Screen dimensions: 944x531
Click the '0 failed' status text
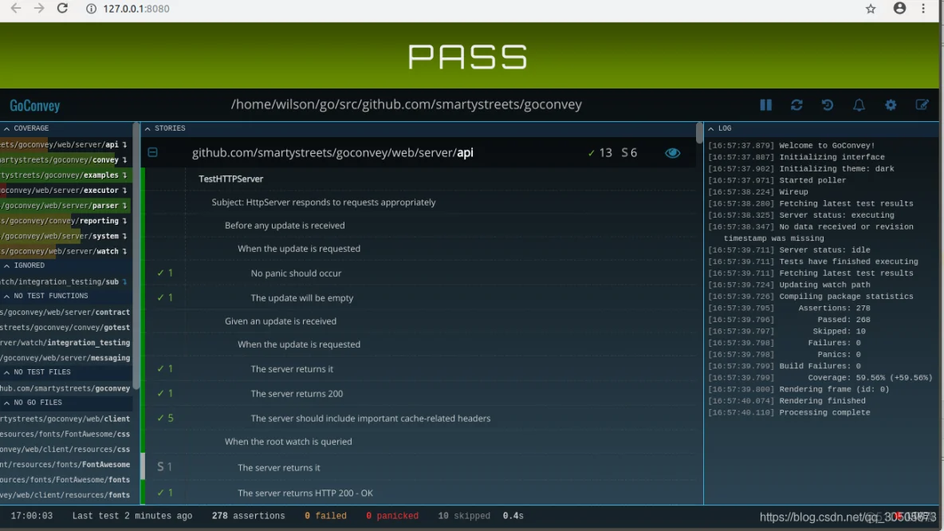pos(325,516)
